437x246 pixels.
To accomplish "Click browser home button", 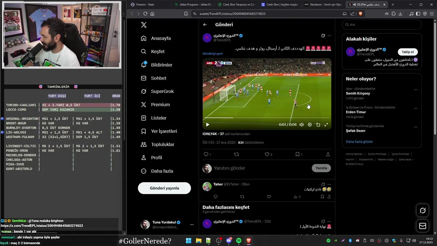I will coord(152,14).
